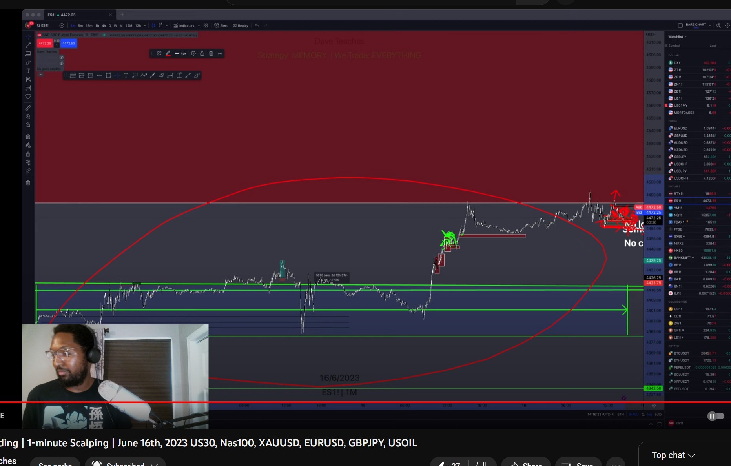Viewport: 731px width, 466px height.
Task: Toggle the YouTube autoplay switch
Action: [715, 416]
